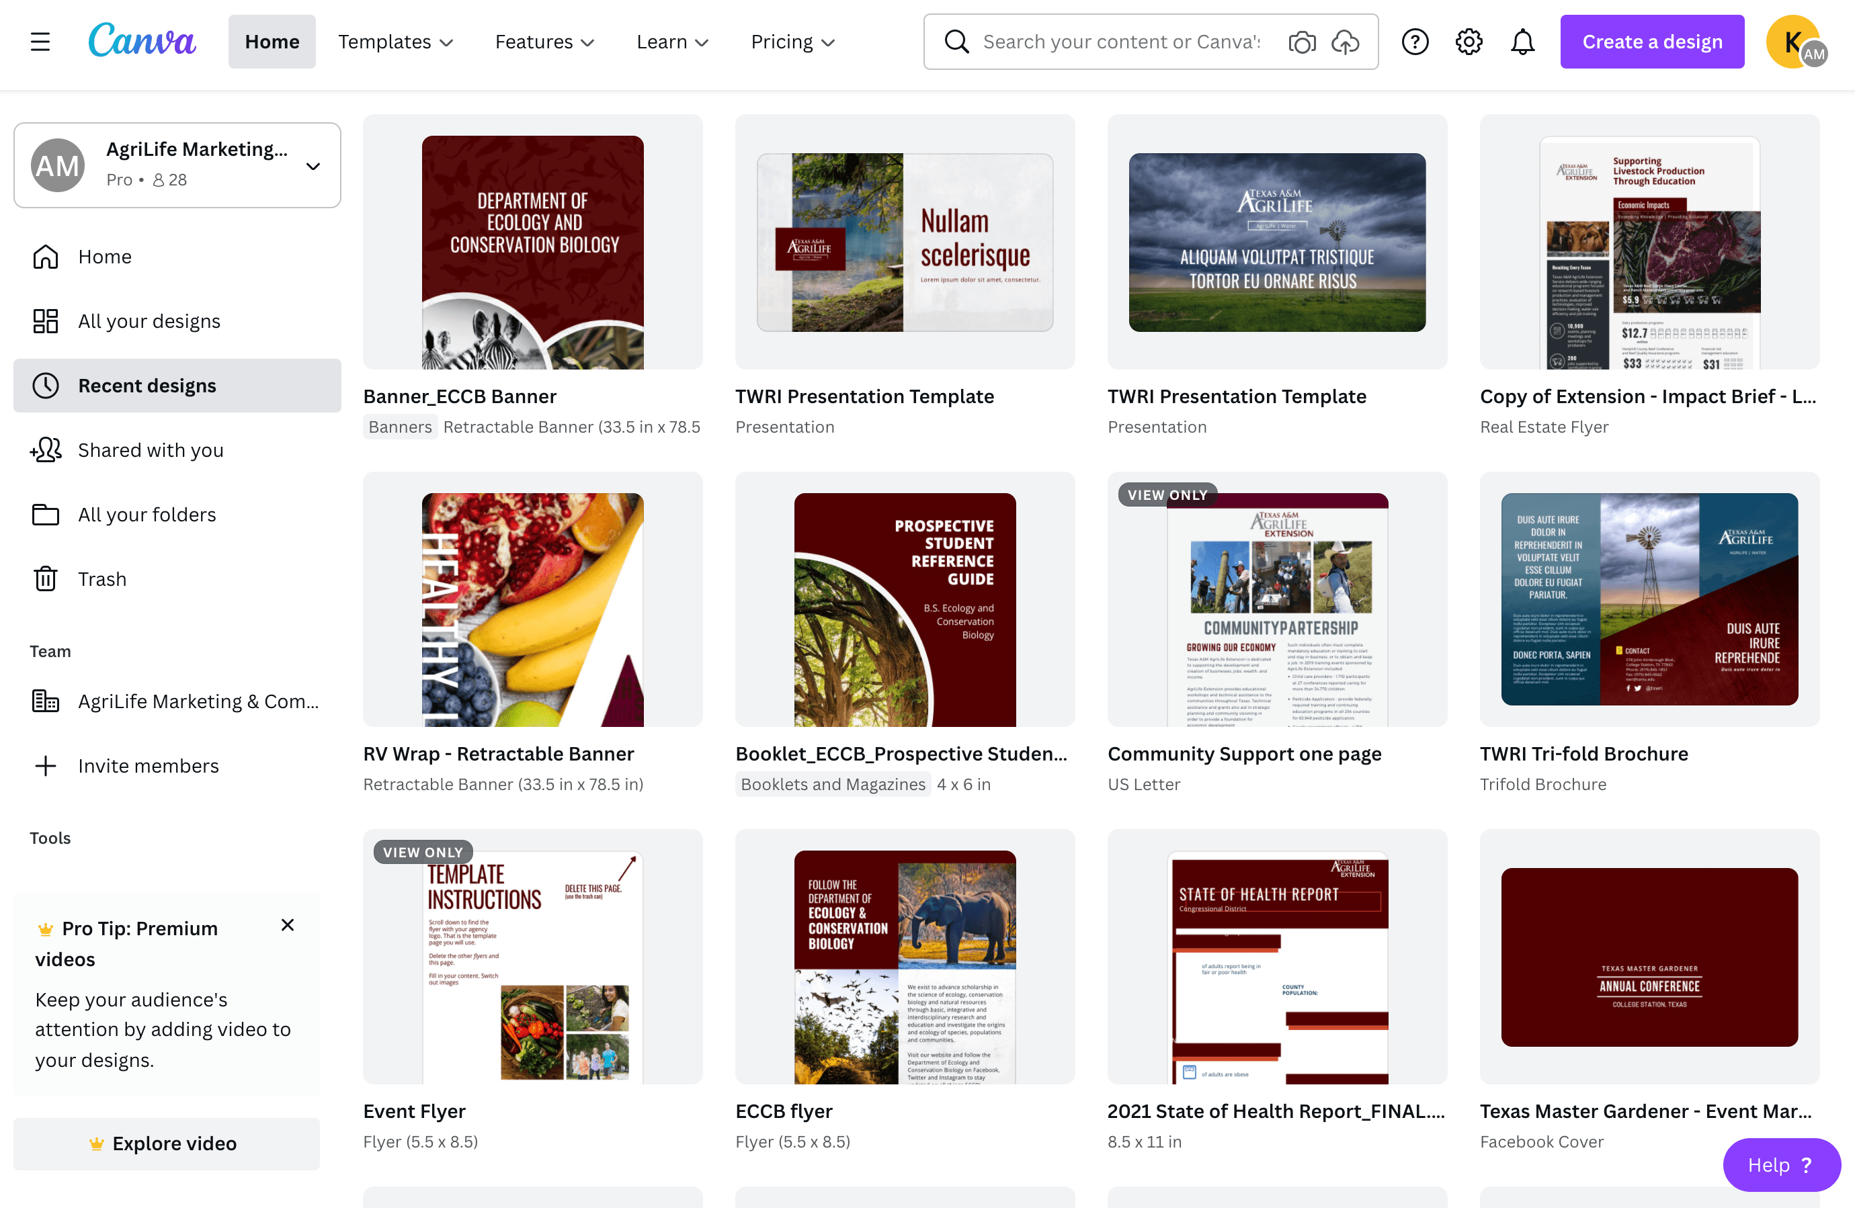Click the cloud upload icon
1855x1208 pixels.
(1346, 41)
